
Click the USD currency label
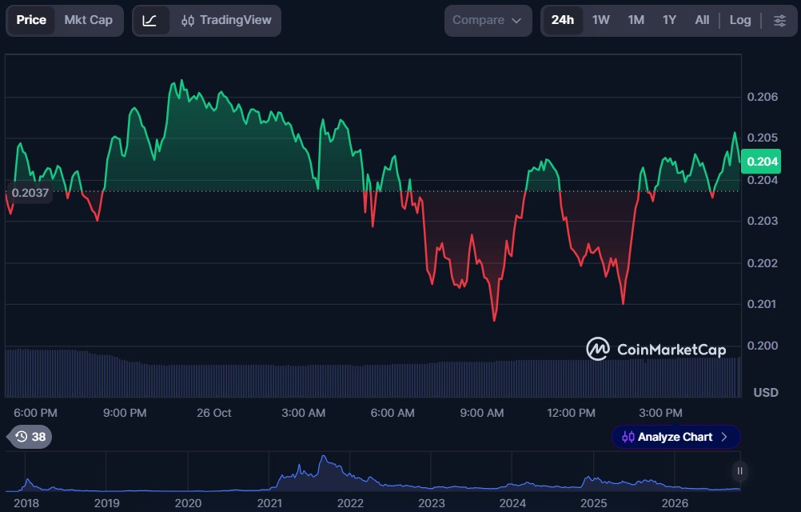coord(766,393)
